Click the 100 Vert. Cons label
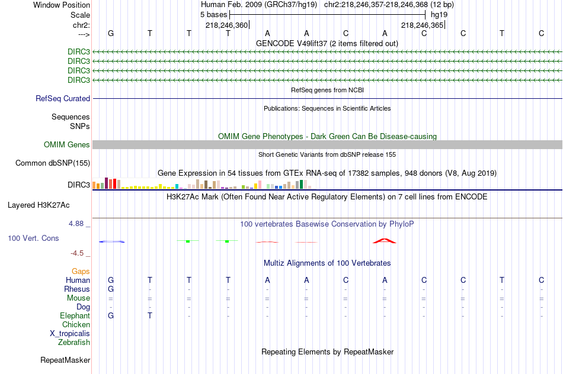Screen dimensions: 563x374 (33, 238)
